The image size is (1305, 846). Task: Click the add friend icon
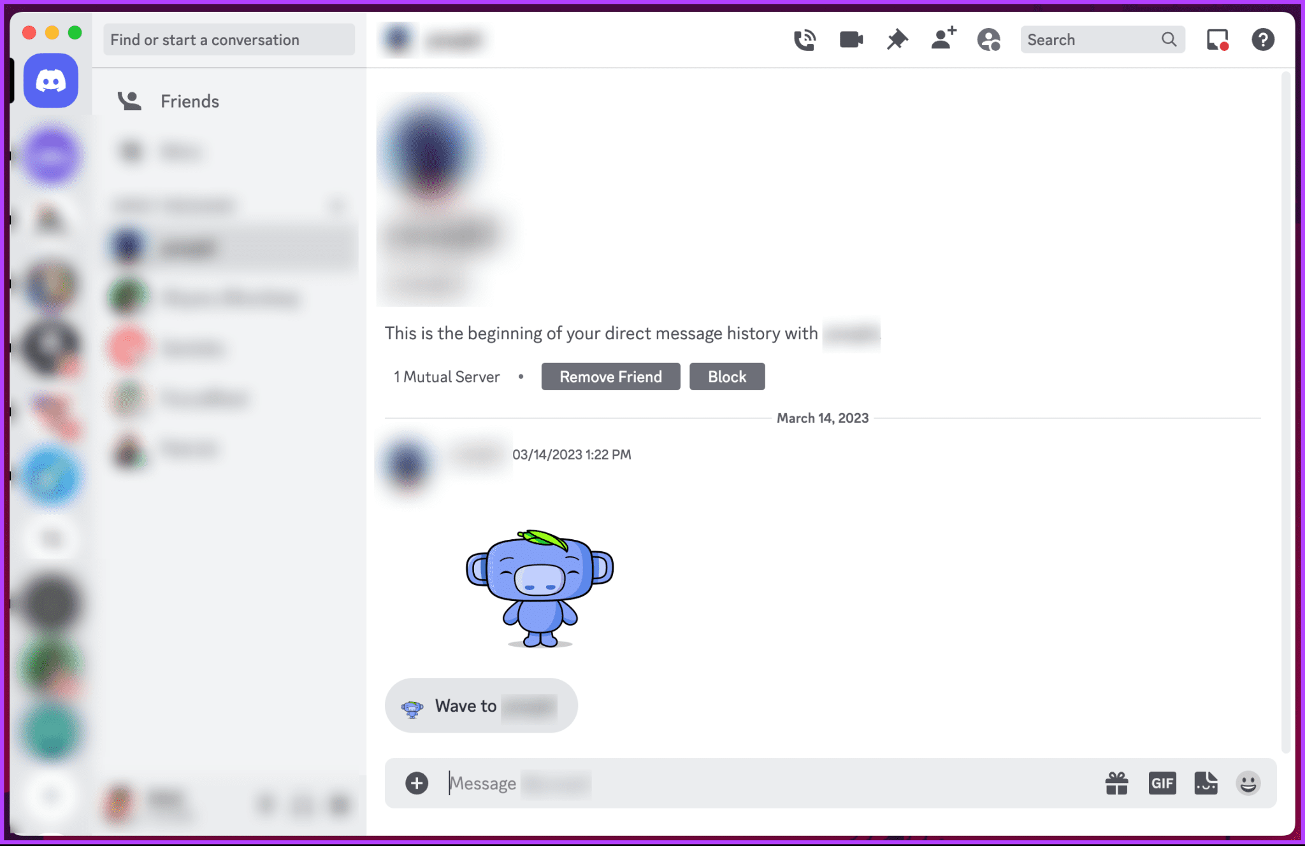[942, 39]
